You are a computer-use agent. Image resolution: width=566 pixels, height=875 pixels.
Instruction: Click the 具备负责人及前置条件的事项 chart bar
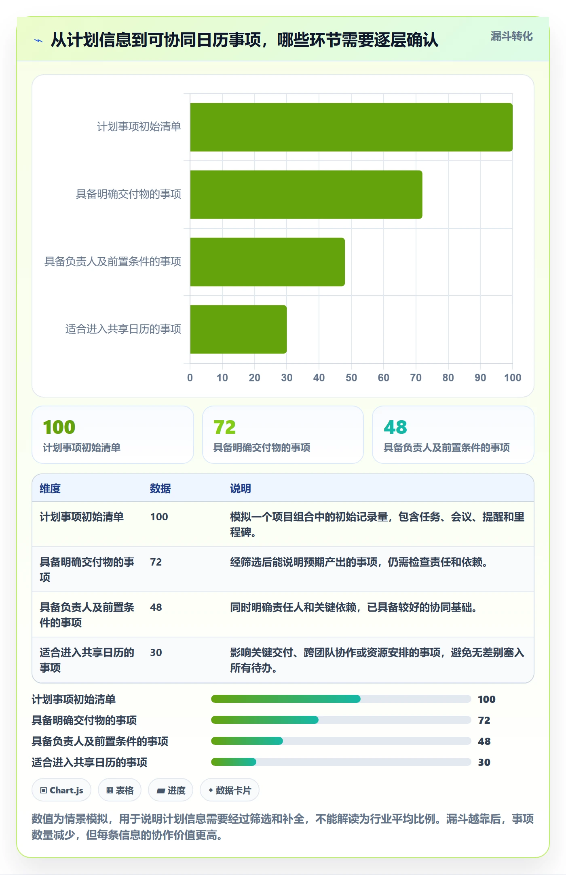267,262
